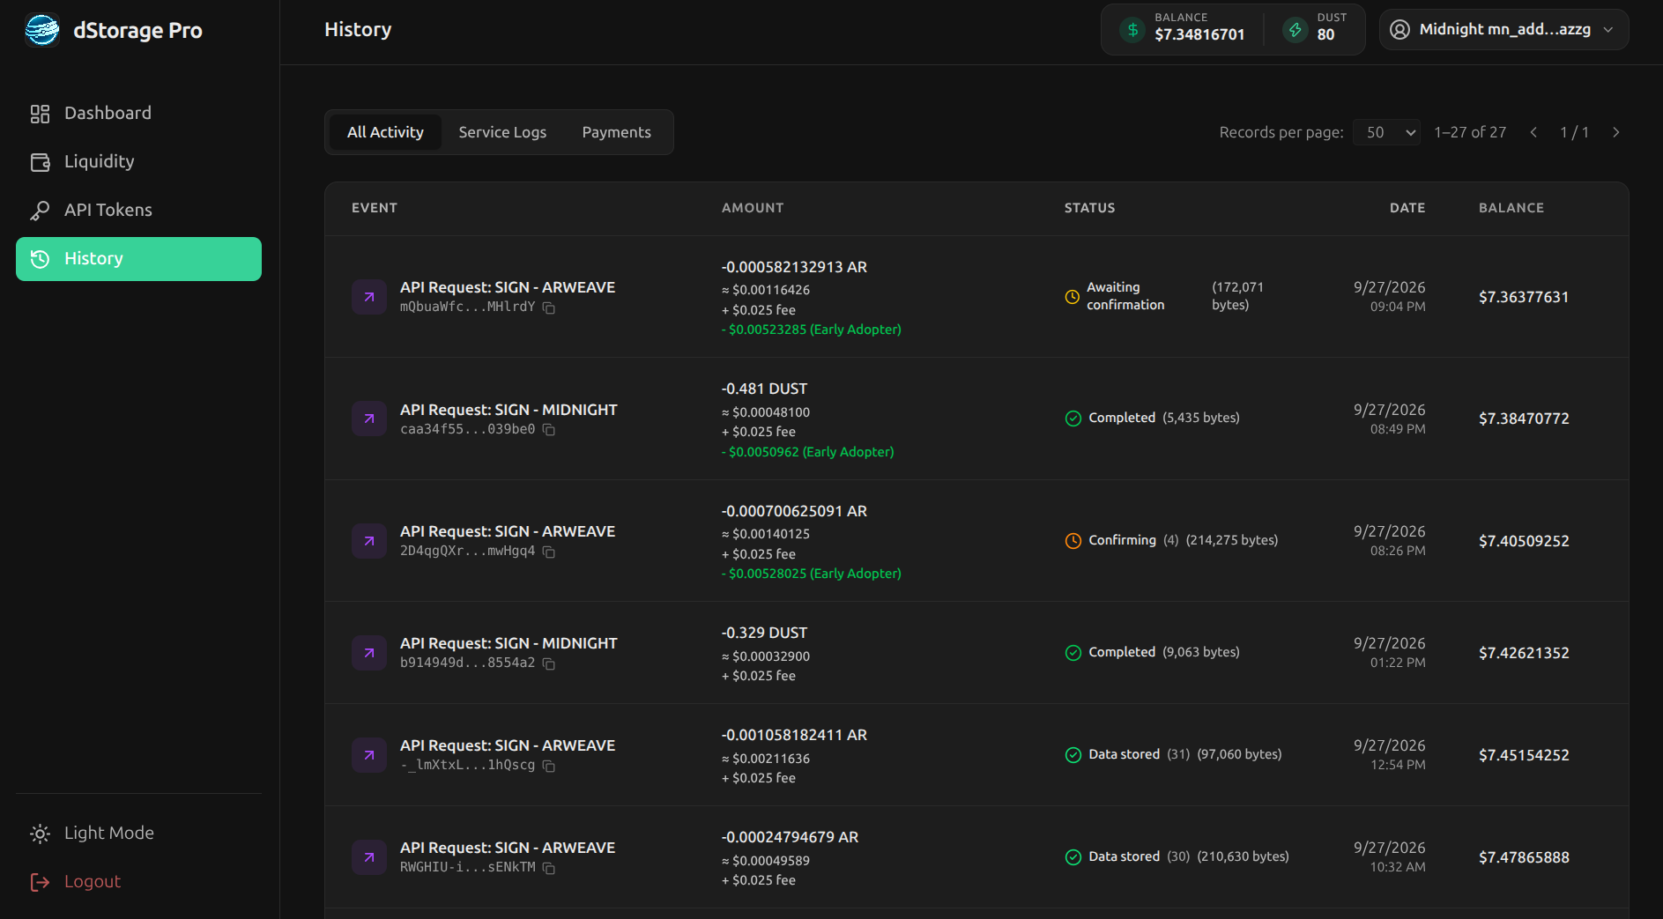Copy transaction ID RWGHIU-i...sENkTM
This screenshot has height=919, width=1663.
pos(548,868)
